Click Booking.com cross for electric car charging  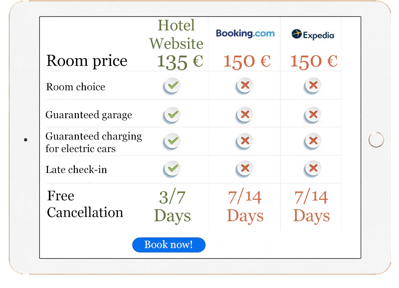coord(244,142)
